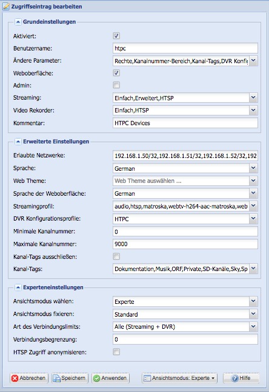269x392 pixels.
Task: Toggle HTSP Zugriff anonymisieren checkbox
Action: click(116, 352)
